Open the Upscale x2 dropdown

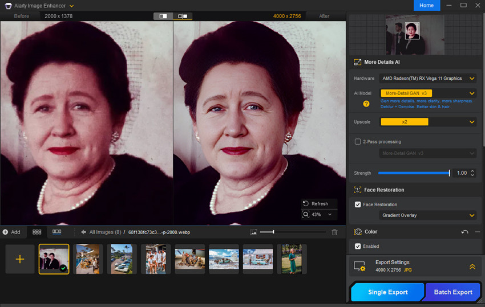(x=427, y=122)
